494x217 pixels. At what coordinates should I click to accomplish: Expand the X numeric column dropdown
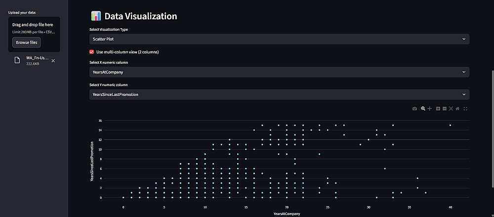(279, 72)
